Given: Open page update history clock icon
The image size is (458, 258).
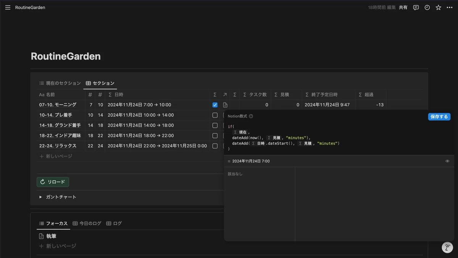Looking at the screenshot, I should coord(427,7).
